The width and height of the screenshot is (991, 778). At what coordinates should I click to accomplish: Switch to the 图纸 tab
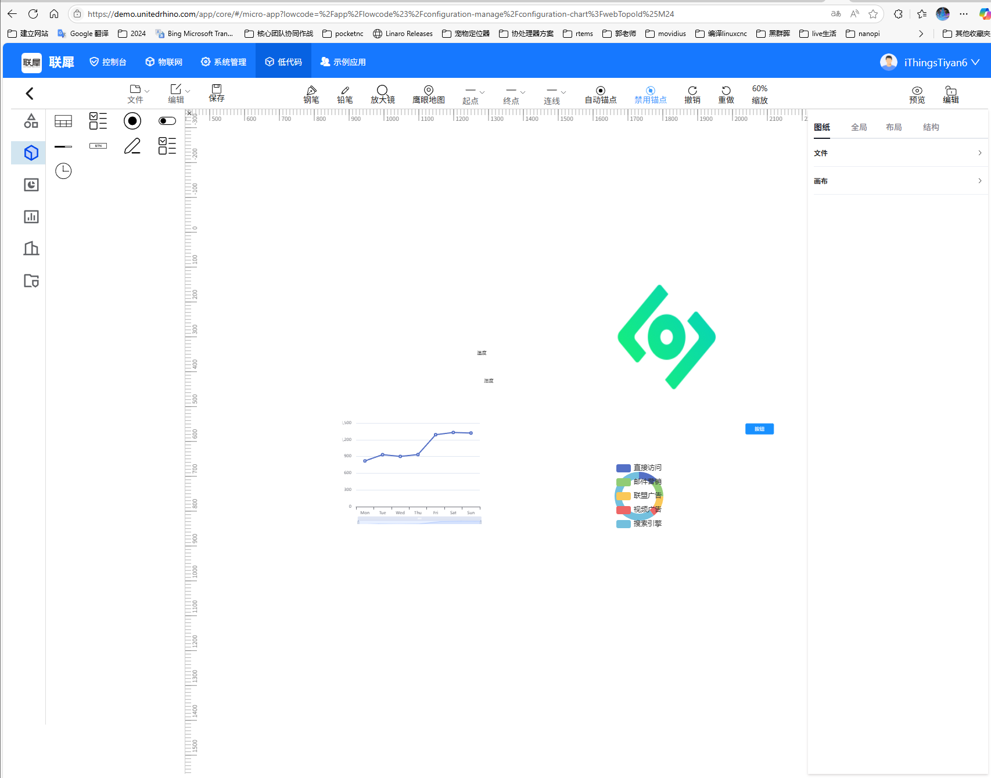click(x=822, y=127)
